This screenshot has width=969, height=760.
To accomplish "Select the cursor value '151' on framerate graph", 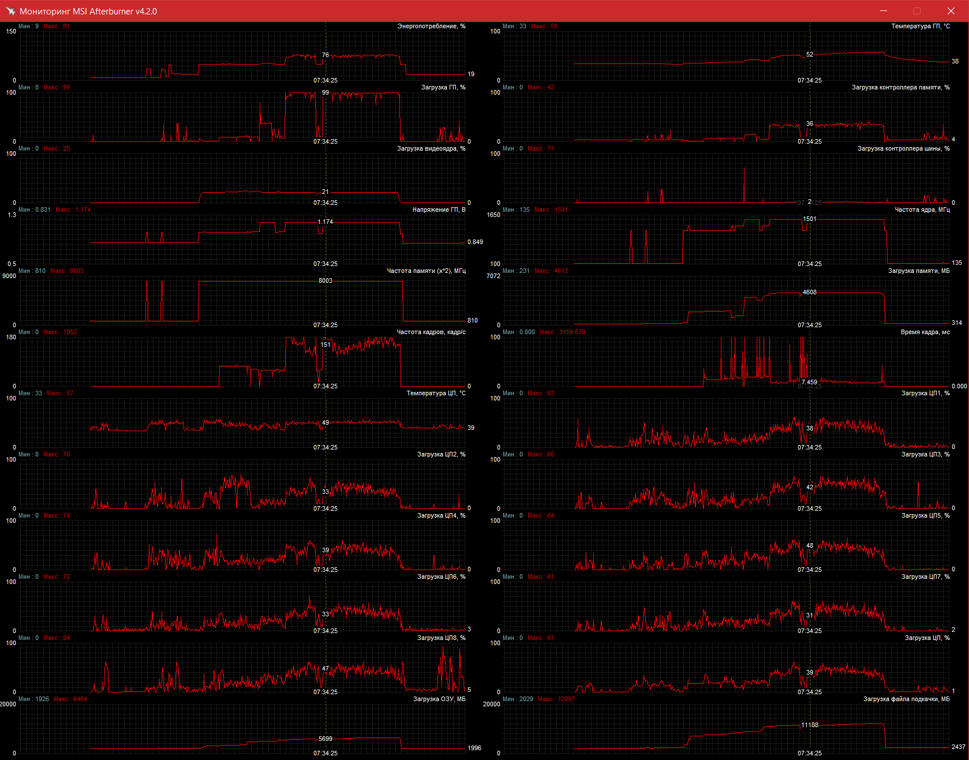I will click(x=326, y=345).
